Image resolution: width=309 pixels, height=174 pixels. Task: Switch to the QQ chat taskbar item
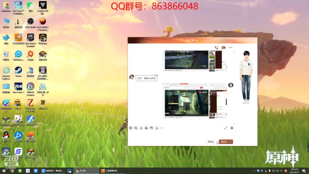click(x=86, y=171)
